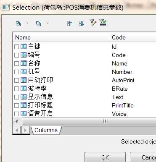Select the 编号 name text
156x162 pixels.
click(34, 55)
